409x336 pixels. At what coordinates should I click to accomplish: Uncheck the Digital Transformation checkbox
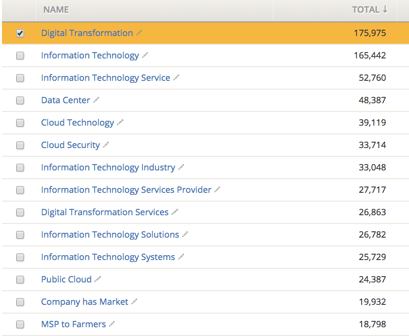[x=20, y=34]
